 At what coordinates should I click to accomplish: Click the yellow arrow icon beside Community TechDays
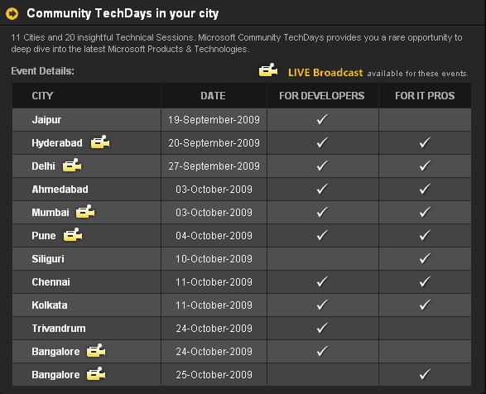pos(12,13)
